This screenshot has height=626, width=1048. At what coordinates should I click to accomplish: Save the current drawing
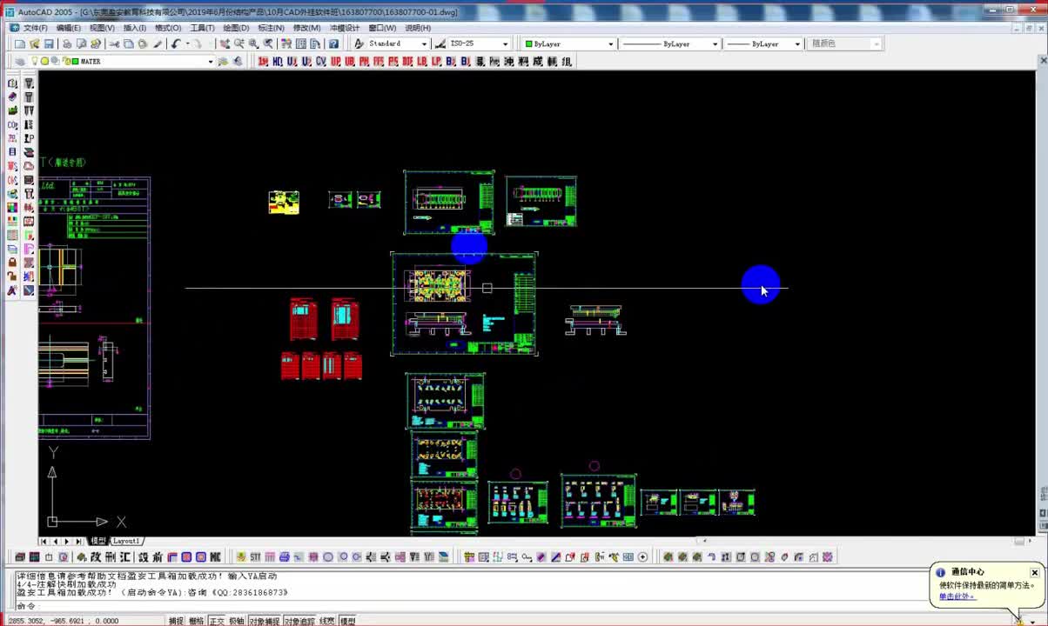tap(49, 43)
